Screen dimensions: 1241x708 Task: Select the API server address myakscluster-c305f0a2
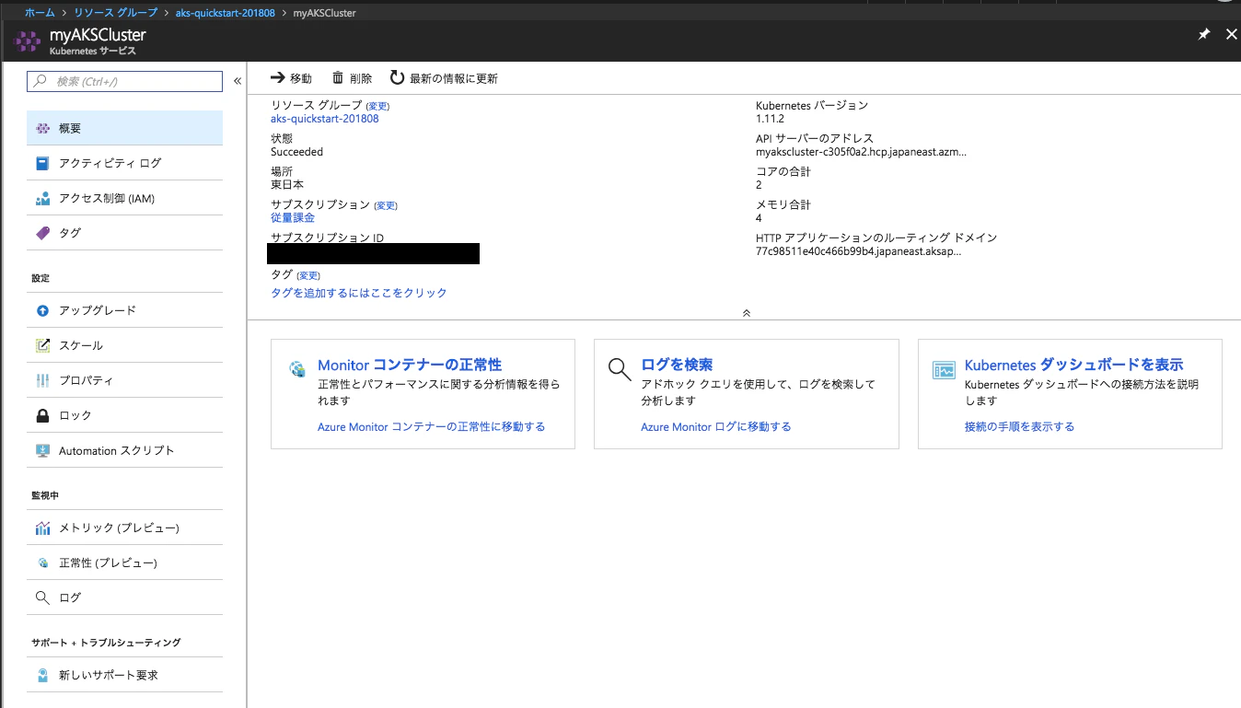pos(861,152)
